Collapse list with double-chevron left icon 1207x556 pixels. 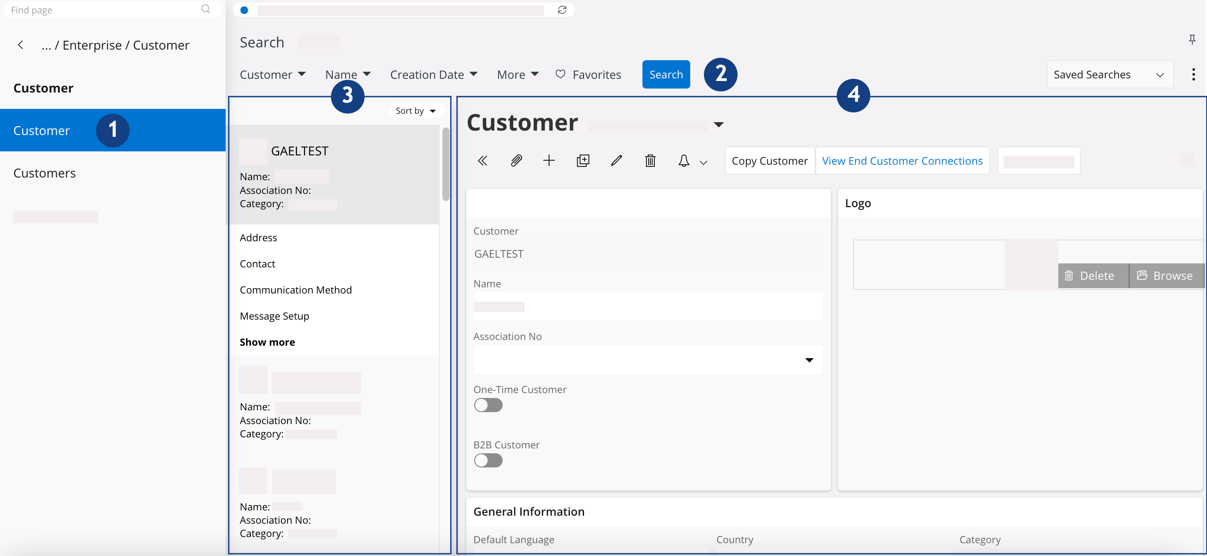[x=482, y=161]
